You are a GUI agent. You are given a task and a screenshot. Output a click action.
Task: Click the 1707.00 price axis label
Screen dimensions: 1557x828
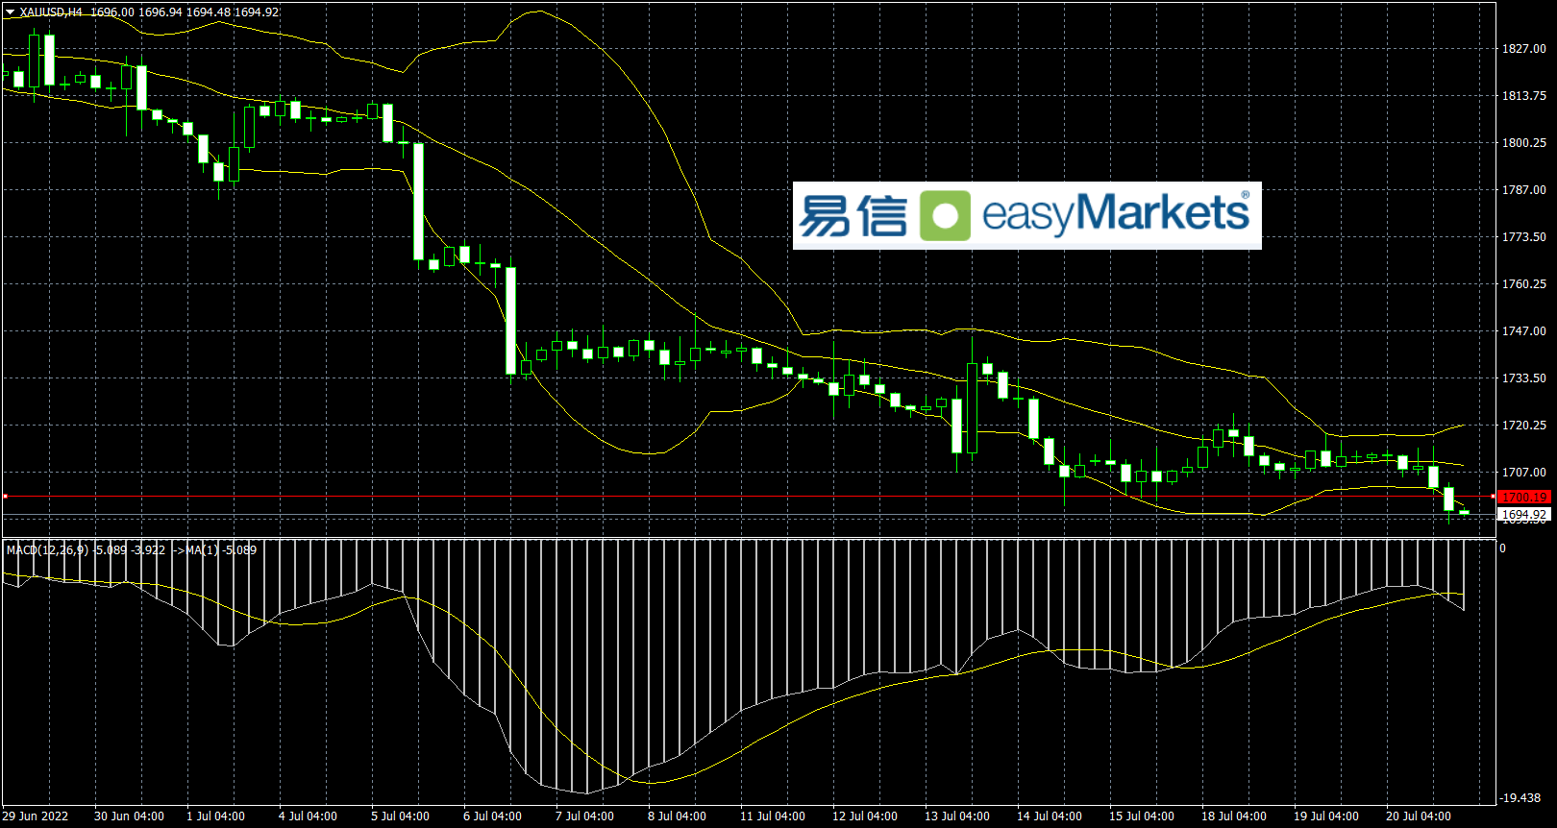[1524, 473]
